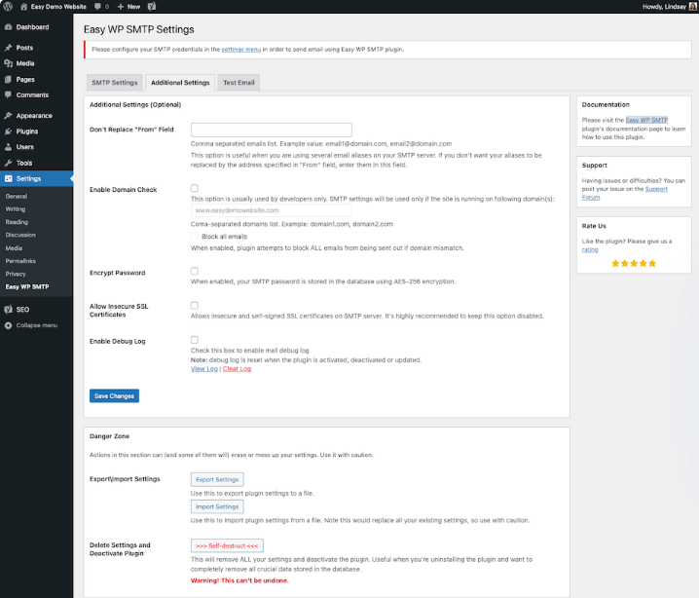Click the Media icon in the sidebar
The width and height of the screenshot is (699, 598).
pyautogui.click(x=8, y=63)
